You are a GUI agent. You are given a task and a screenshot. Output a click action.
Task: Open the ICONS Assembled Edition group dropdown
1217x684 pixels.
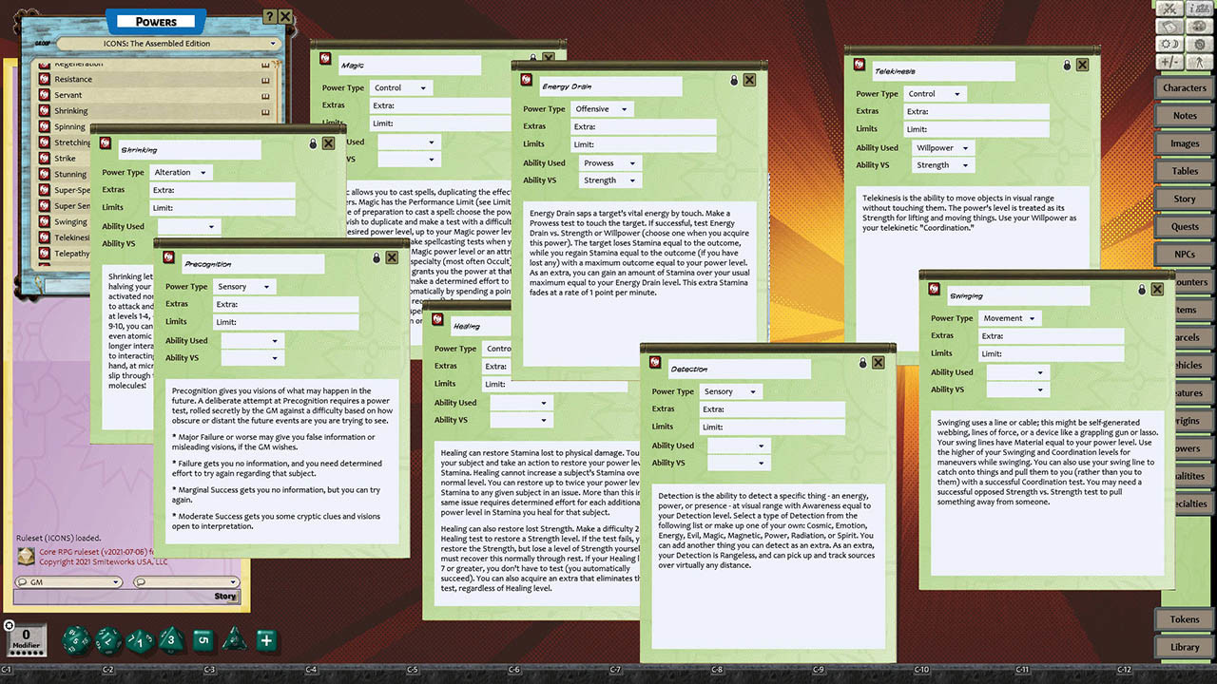pos(168,44)
